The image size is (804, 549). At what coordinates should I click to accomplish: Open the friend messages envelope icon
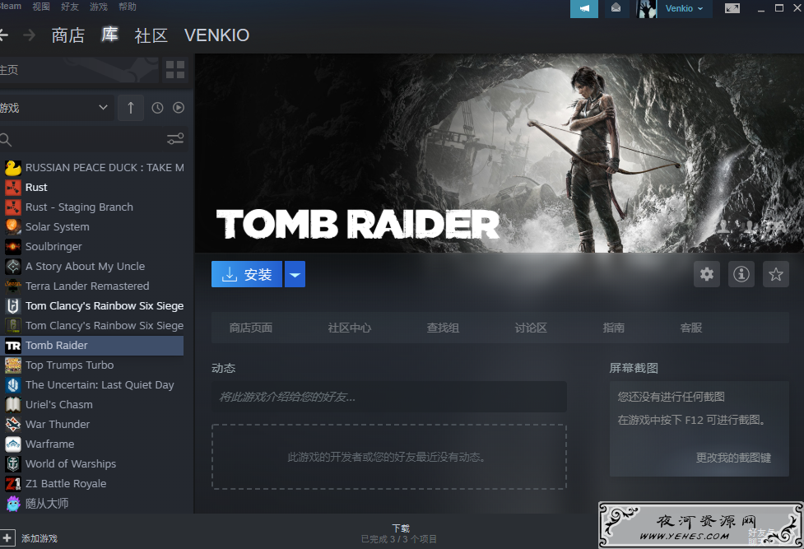[616, 9]
